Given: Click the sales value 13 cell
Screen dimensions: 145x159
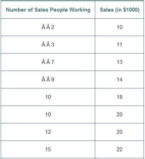Looking at the screenshot, I should (x=120, y=62).
